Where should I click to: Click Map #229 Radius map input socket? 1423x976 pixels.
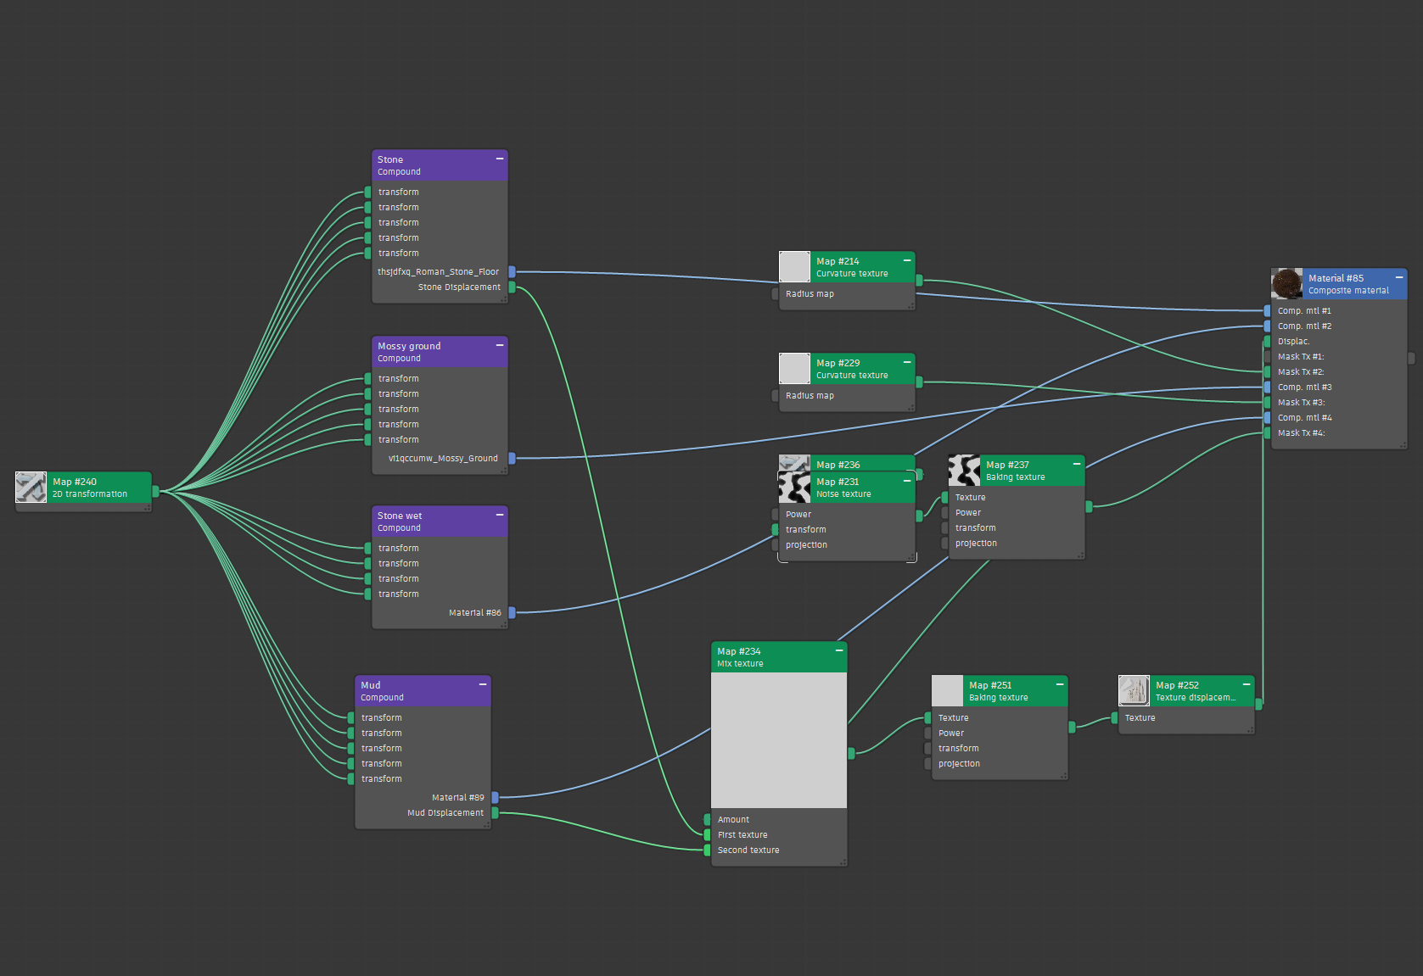click(775, 396)
